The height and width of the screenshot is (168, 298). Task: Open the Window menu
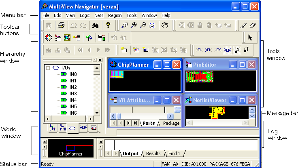pyautogui.click(x=149, y=15)
